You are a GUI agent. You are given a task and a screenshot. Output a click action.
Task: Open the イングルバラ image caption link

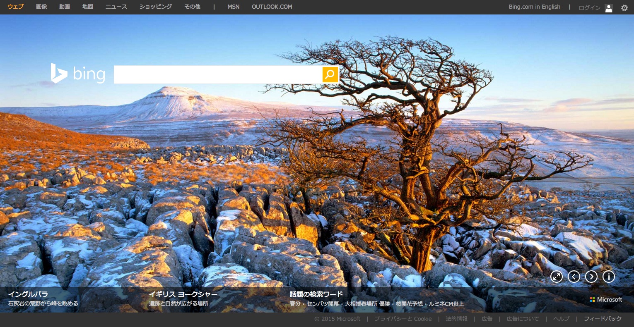[x=28, y=294]
